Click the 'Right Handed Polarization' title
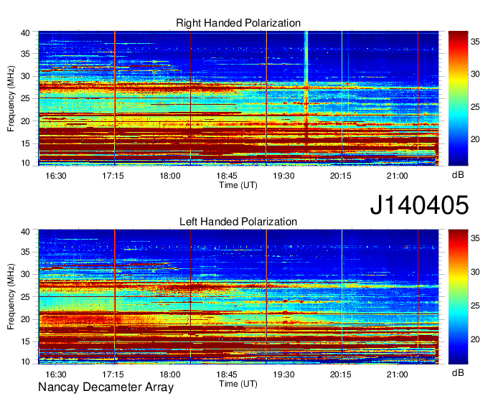 pos(238,23)
